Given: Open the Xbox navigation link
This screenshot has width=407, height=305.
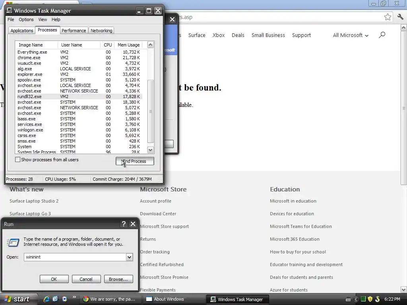Looking at the screenshot, I should pos(219,35).
